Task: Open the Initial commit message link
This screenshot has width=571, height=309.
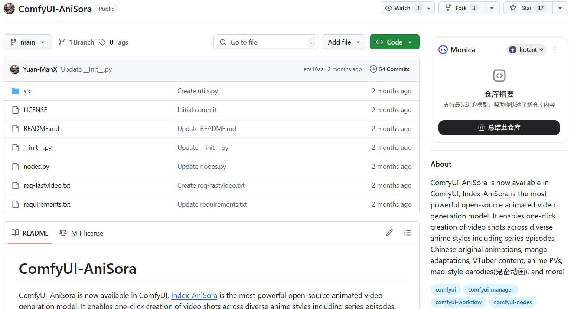Action: point(197,110)
